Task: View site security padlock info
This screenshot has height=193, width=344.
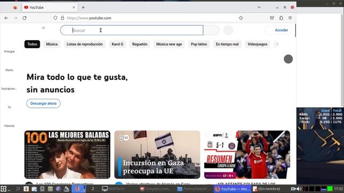Action: (62, 18)
